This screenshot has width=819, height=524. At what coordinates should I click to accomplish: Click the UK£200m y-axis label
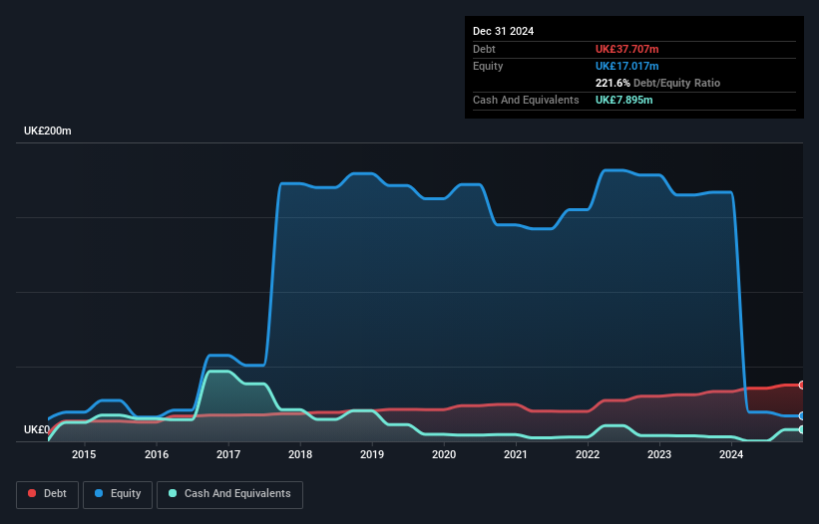[48, 131]
